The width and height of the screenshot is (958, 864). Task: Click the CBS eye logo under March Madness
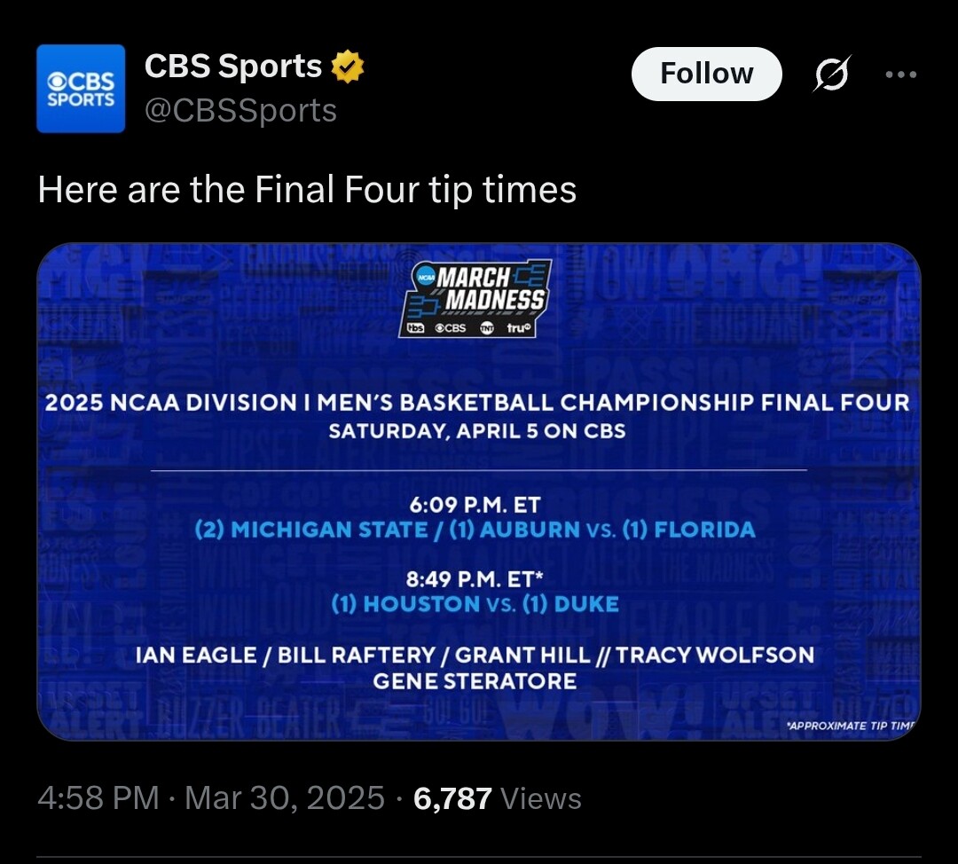451,328
